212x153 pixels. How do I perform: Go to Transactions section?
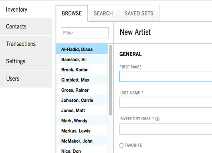pyautogui.click(x=26, y=44)
